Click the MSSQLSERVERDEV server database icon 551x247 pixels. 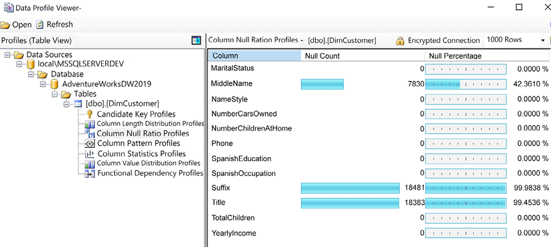coord(31,65)
